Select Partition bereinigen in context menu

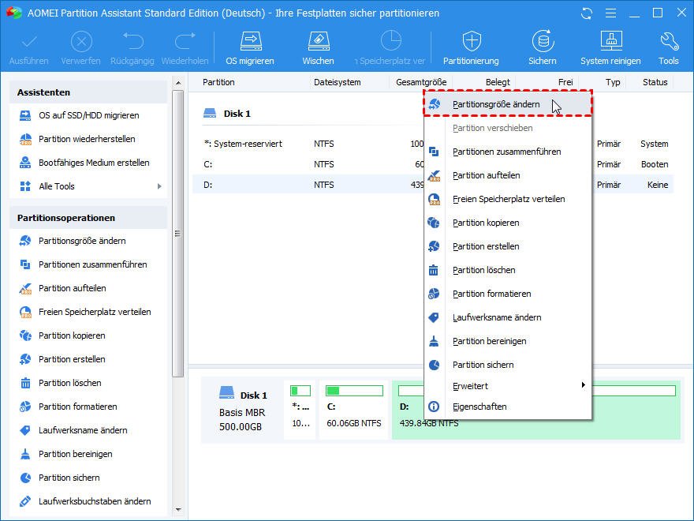[508, 341]
